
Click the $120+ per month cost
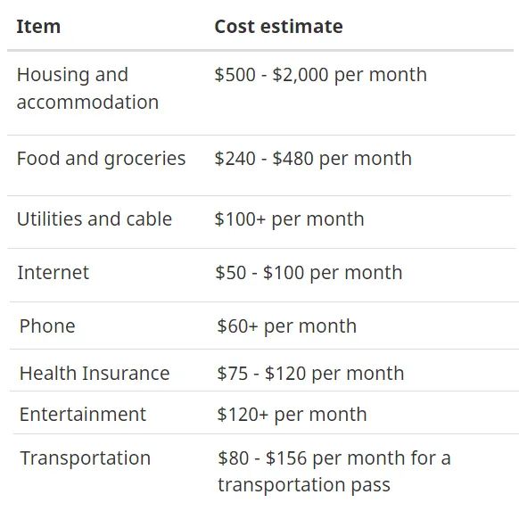point(292,415)
